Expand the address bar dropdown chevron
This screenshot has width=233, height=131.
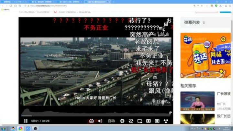click(207, 6)
